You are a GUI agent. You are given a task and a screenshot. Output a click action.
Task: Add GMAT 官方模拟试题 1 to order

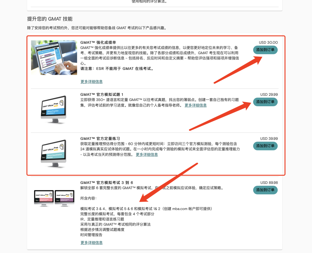[265, 102]
